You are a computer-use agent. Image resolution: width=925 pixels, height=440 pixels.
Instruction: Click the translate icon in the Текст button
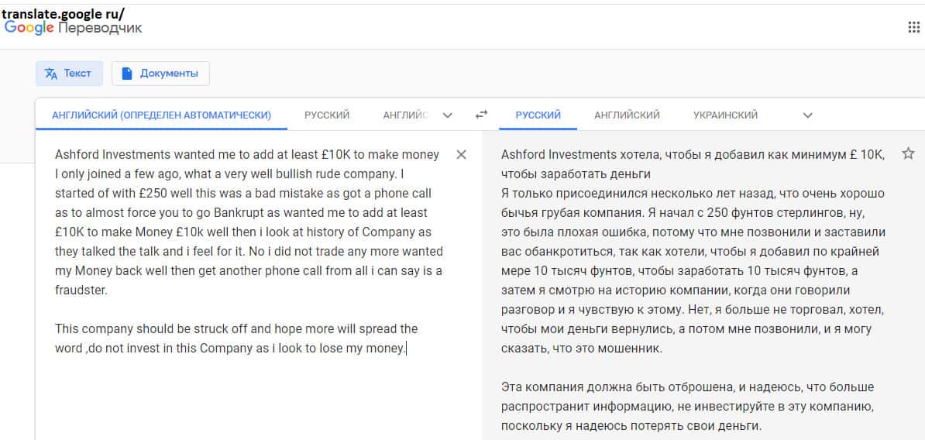[x=51, y=74]
